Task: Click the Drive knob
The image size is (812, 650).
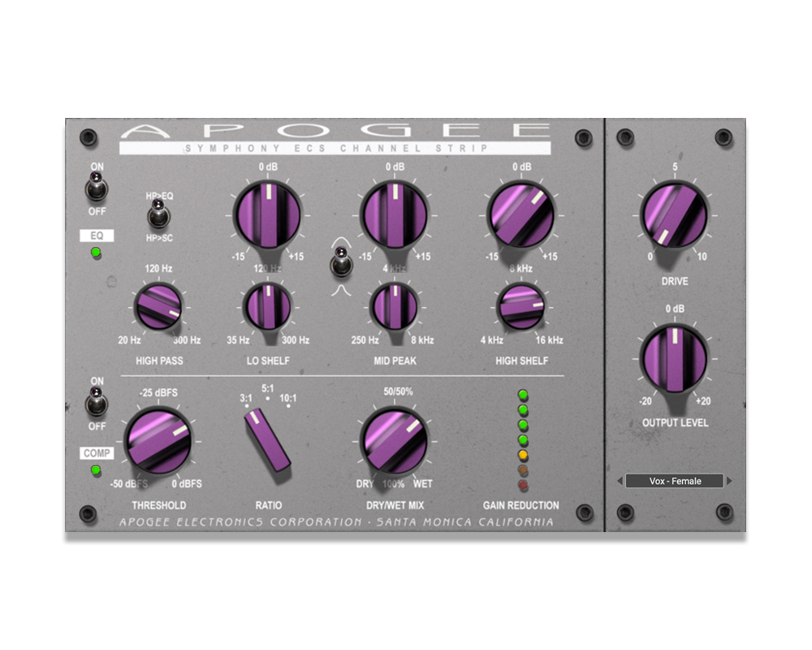Action: pos(674,215)
